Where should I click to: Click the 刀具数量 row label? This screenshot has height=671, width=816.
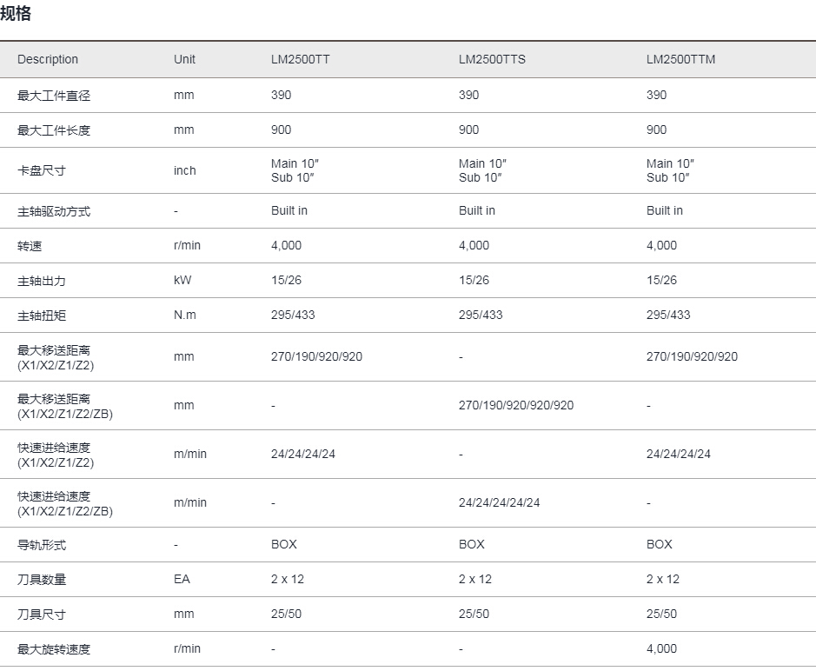click(42, 580)
